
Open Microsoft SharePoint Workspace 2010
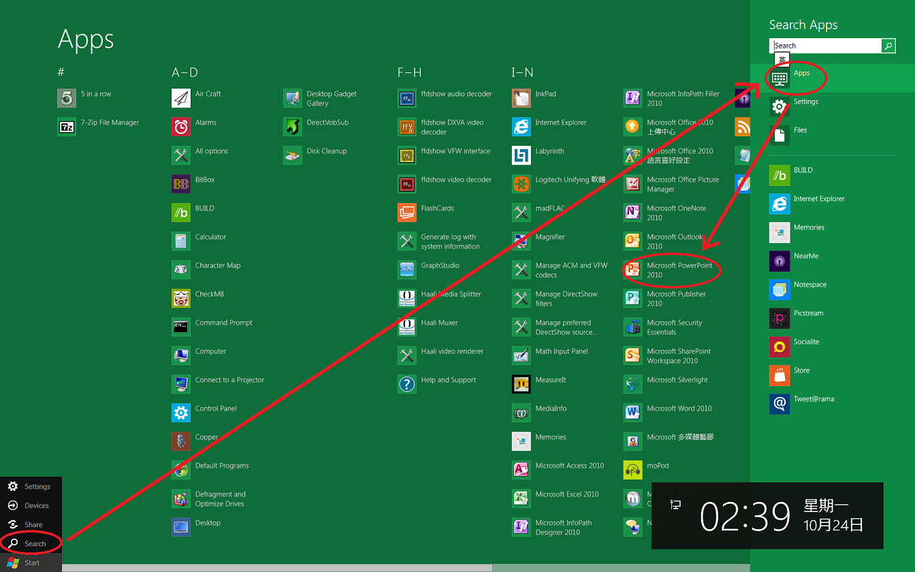(667, 355)
